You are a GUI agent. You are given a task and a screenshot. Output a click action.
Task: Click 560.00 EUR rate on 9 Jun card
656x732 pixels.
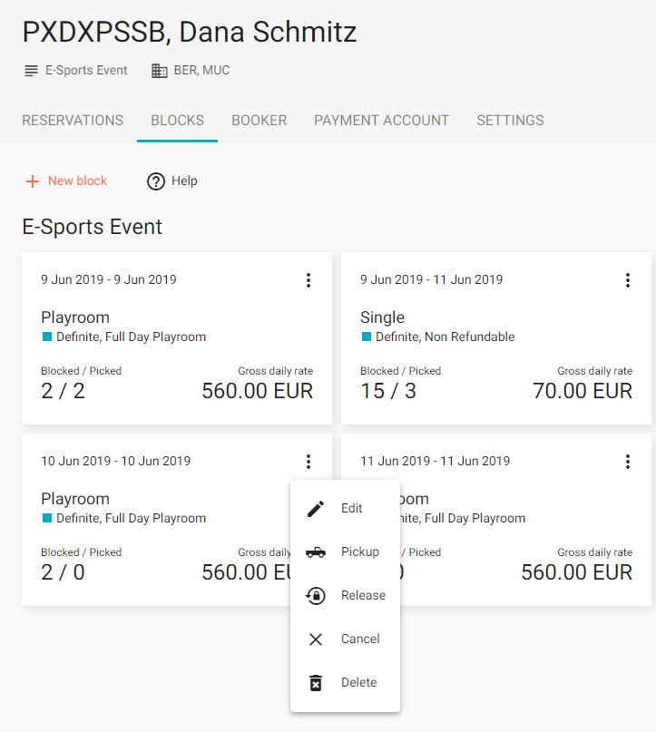pyautogui.click(x=258, y=391)
